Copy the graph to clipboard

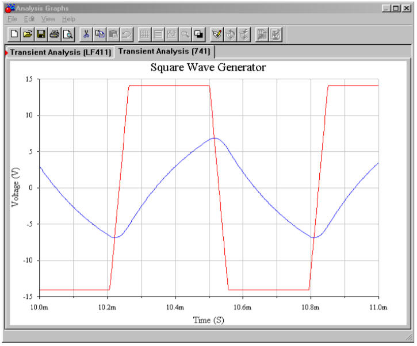click(100, 34)
